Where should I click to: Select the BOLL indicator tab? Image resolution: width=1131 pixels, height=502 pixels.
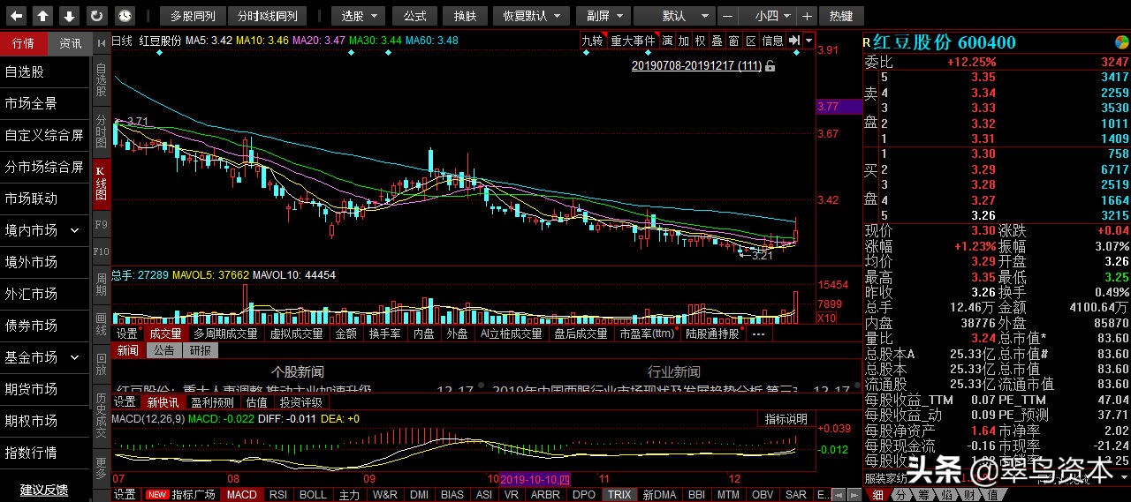tap(313, 495)
